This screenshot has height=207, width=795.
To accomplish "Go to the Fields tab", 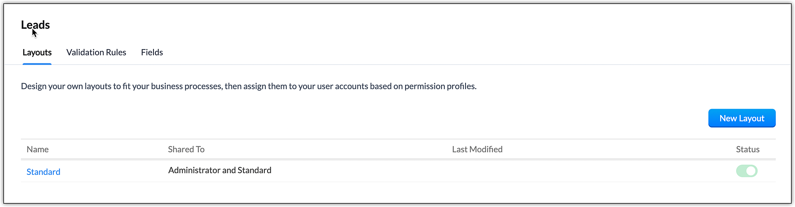I will pyautogui.click(x=152, y=52).
